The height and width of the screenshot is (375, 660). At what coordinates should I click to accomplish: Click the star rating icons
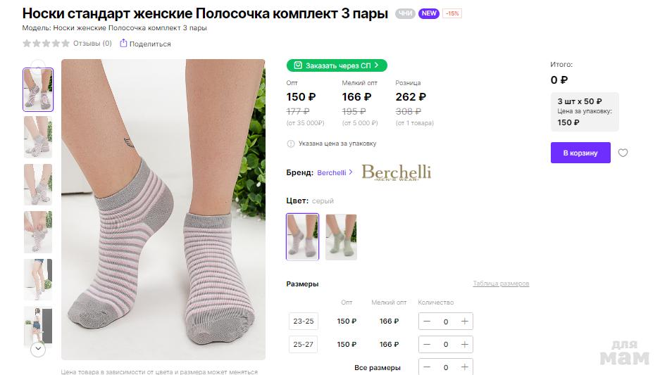[x=46, y=44]
